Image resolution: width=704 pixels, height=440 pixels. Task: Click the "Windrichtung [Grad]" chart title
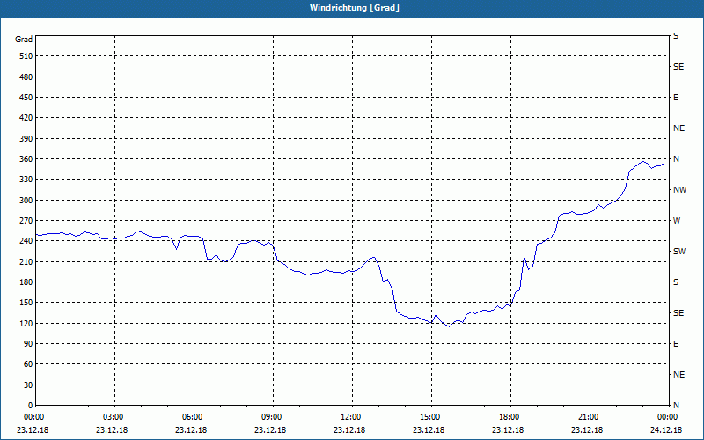[x=355, y=8]
